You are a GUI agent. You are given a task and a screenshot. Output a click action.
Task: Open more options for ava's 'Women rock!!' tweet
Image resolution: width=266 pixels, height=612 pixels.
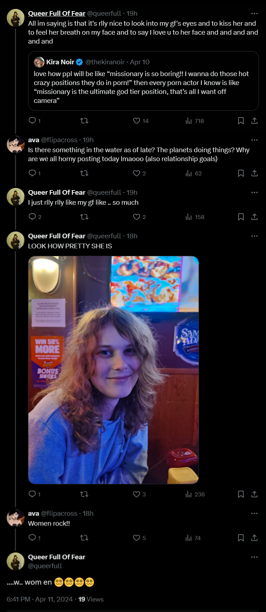click(x=254, y=513)
